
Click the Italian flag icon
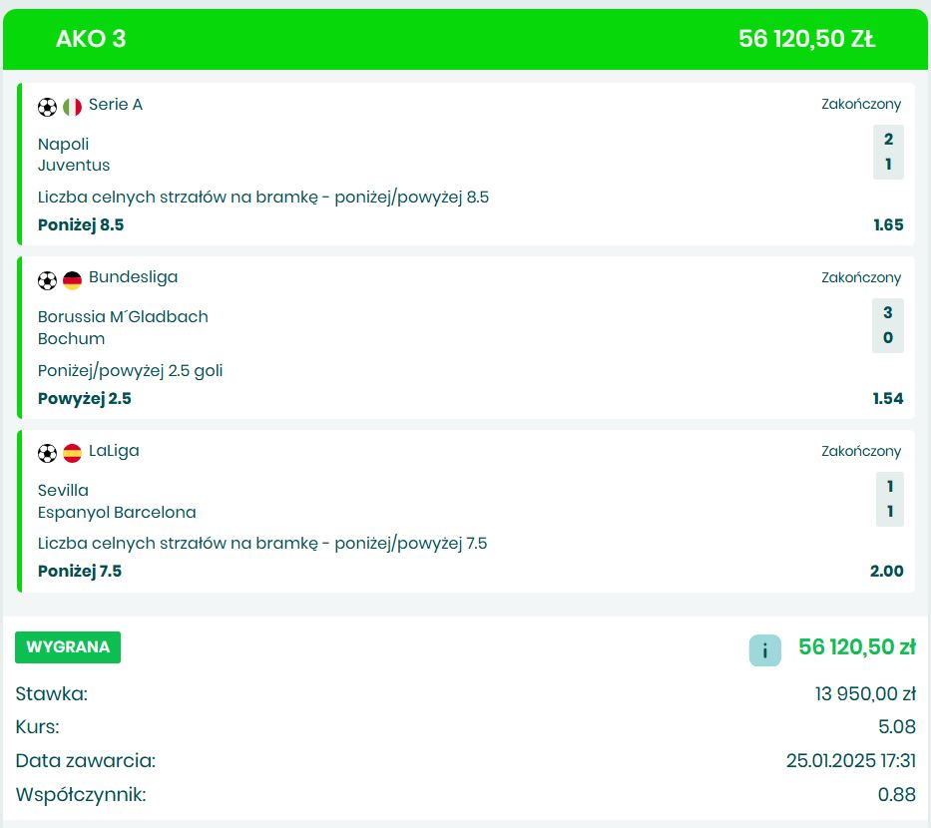click(72, 107)
